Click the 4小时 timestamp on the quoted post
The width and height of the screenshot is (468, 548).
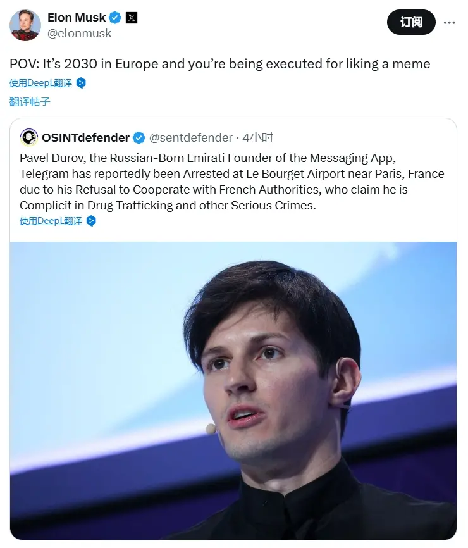coord(258,137)
